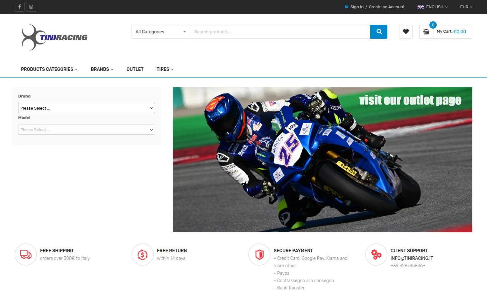This screenshot has width=487, height=291.
Task: Open the TIRES menu
Action: pos(165,69)
